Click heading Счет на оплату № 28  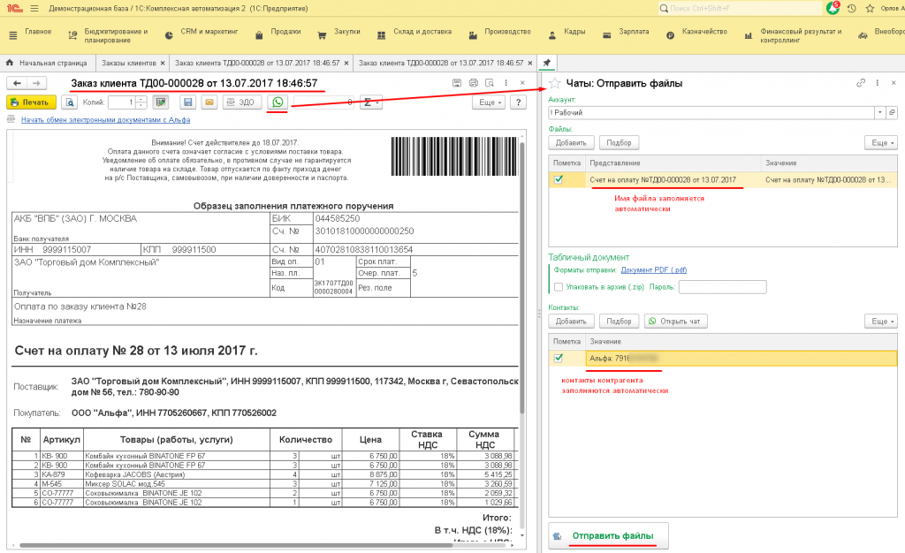click(x=136, y=351)
